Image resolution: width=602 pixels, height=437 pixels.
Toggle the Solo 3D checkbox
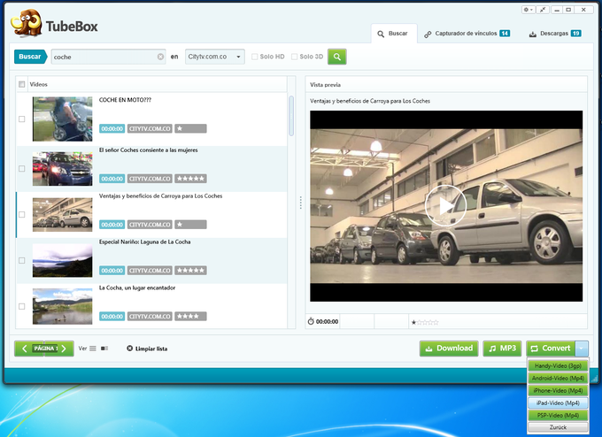(x=294, y=57)
